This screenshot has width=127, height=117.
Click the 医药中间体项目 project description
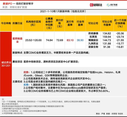(51, 62)
